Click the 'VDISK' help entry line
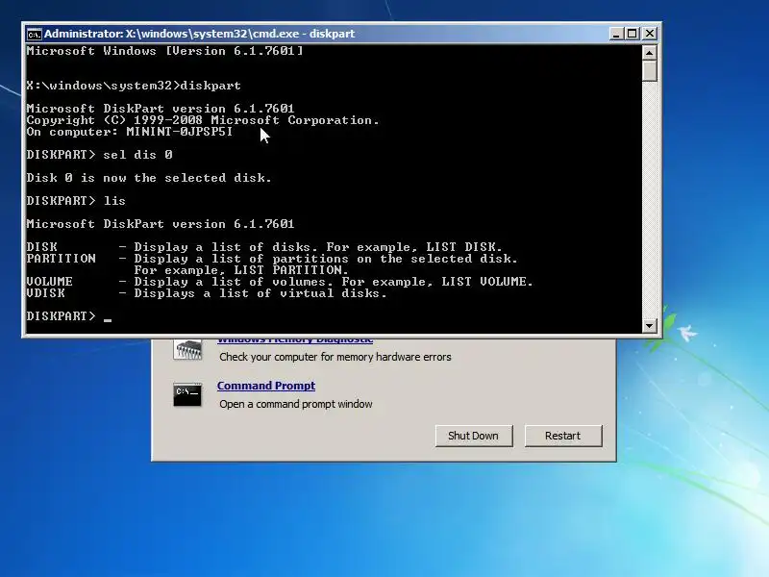 [x=207, y=293]
